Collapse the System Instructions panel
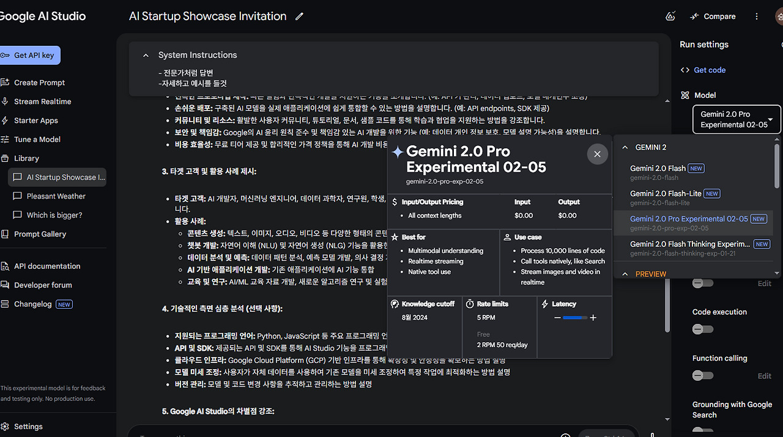This screenshot has width=783, height=437. 146,55
